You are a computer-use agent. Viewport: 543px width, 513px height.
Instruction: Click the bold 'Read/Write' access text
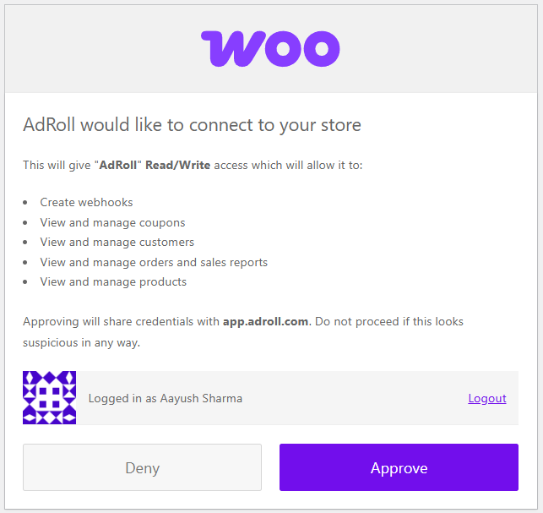(x=177, y=165)
